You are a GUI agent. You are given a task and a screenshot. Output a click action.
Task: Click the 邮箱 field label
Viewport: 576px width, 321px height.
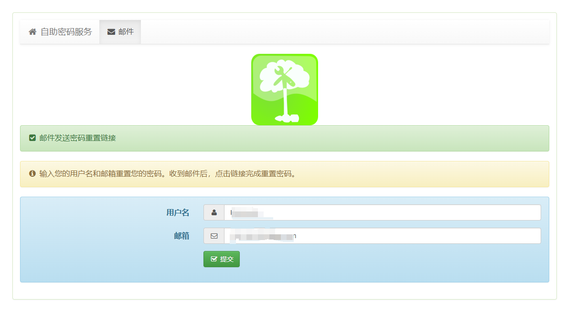[x=181, y=236]
